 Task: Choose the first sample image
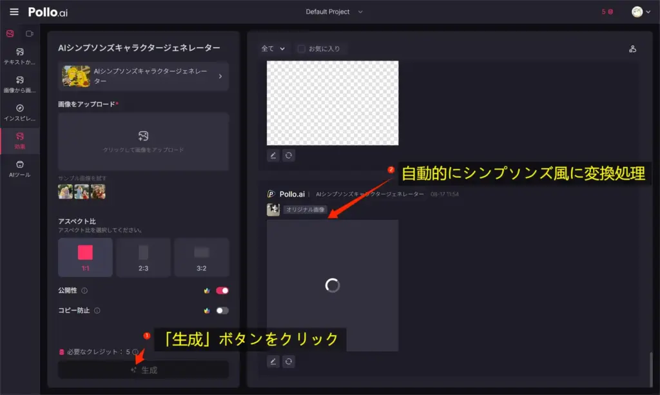point(65,192)
